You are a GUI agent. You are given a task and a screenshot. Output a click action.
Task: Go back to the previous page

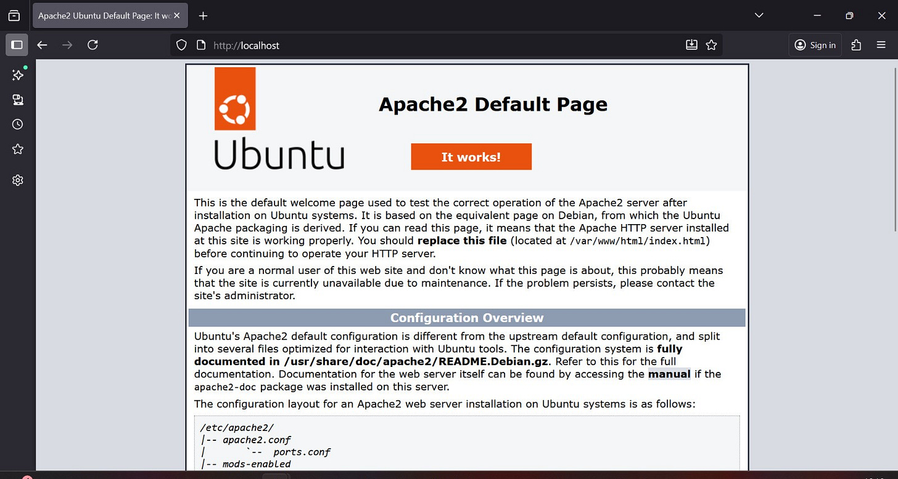[42, 45]
